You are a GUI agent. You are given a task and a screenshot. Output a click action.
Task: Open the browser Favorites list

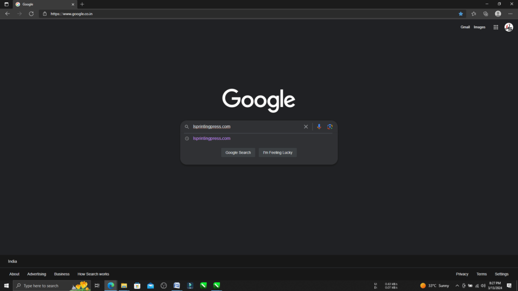[x=473, y=14]
